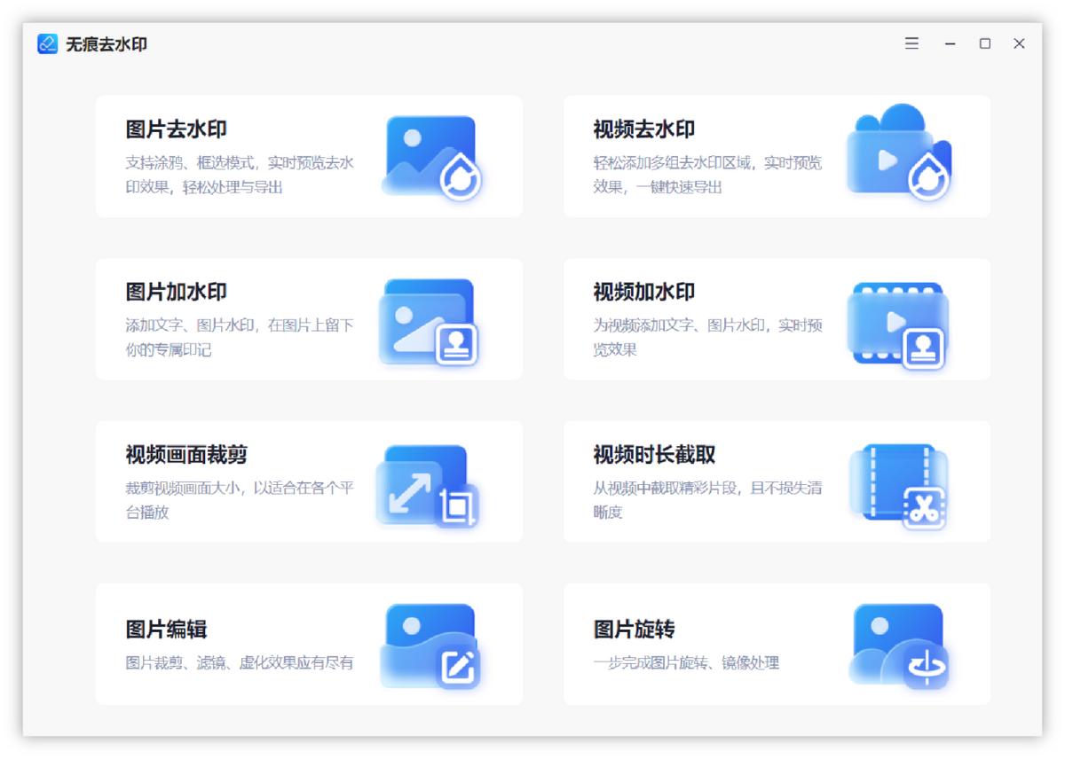Image resolution: width=1065 pixels, height=759 pixels.
Task: Open the hamburger menu in the title bar
Action: (x=911, y=43)
